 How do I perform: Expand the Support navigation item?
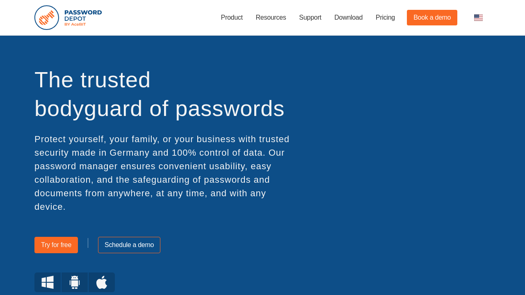pos(310,18)
